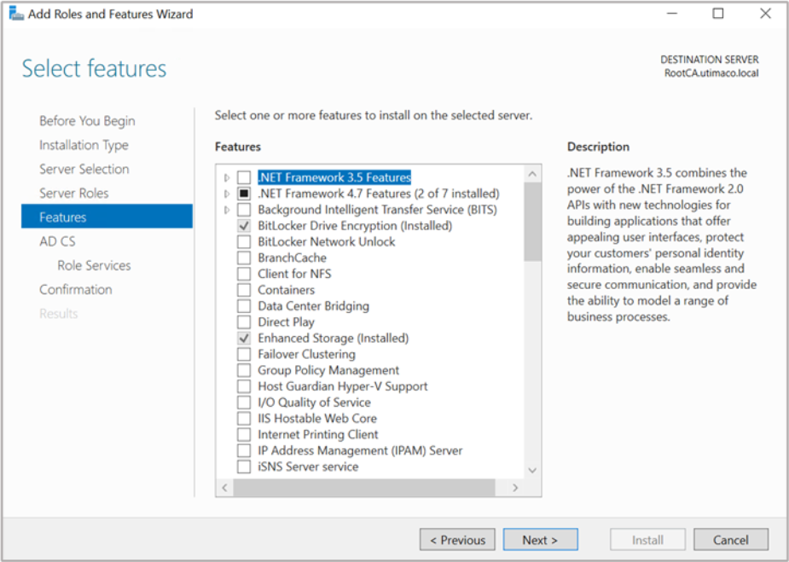Viewport: 789px width, 562px height.
Task: Go to the Server Roles step
Action: [x=73, y=193]
